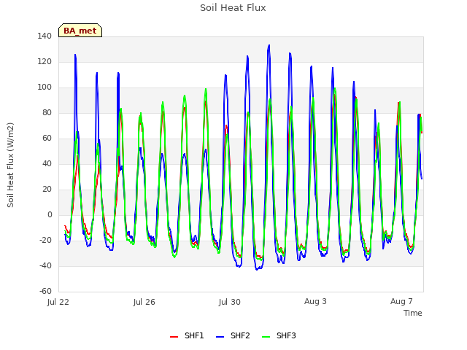Click the 80 y-axis tick label
The width and height of the screenshot is (467, 350).
pos(47,113)
